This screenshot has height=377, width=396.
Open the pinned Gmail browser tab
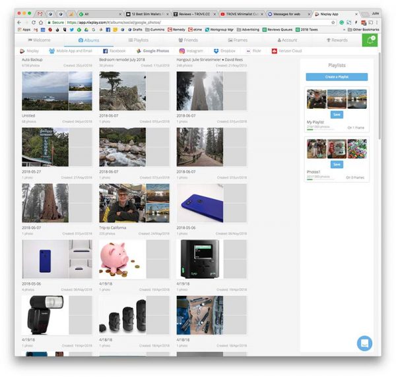pos(40,14)
